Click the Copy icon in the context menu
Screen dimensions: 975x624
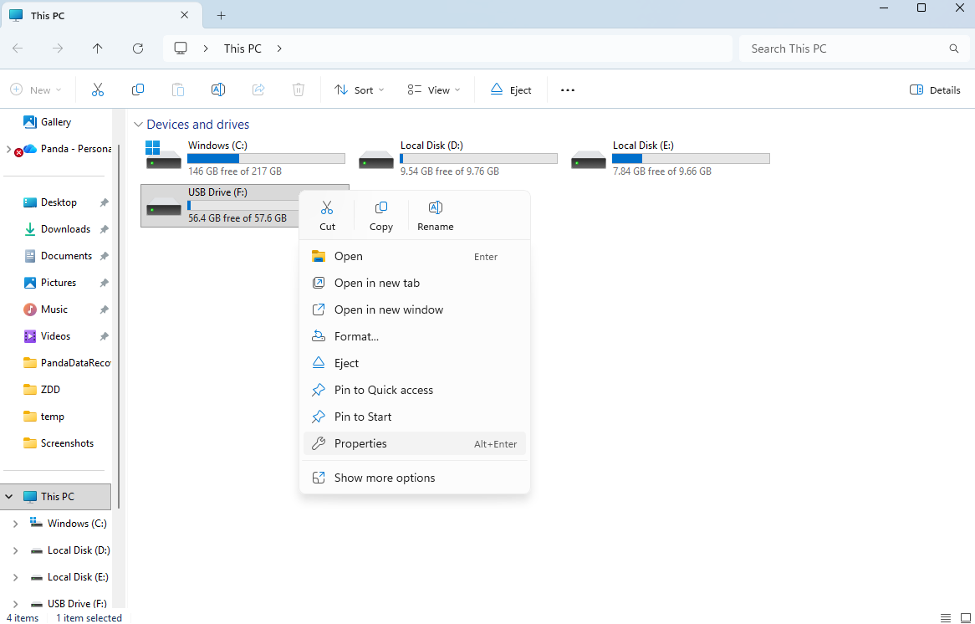(x=380, y=214)
